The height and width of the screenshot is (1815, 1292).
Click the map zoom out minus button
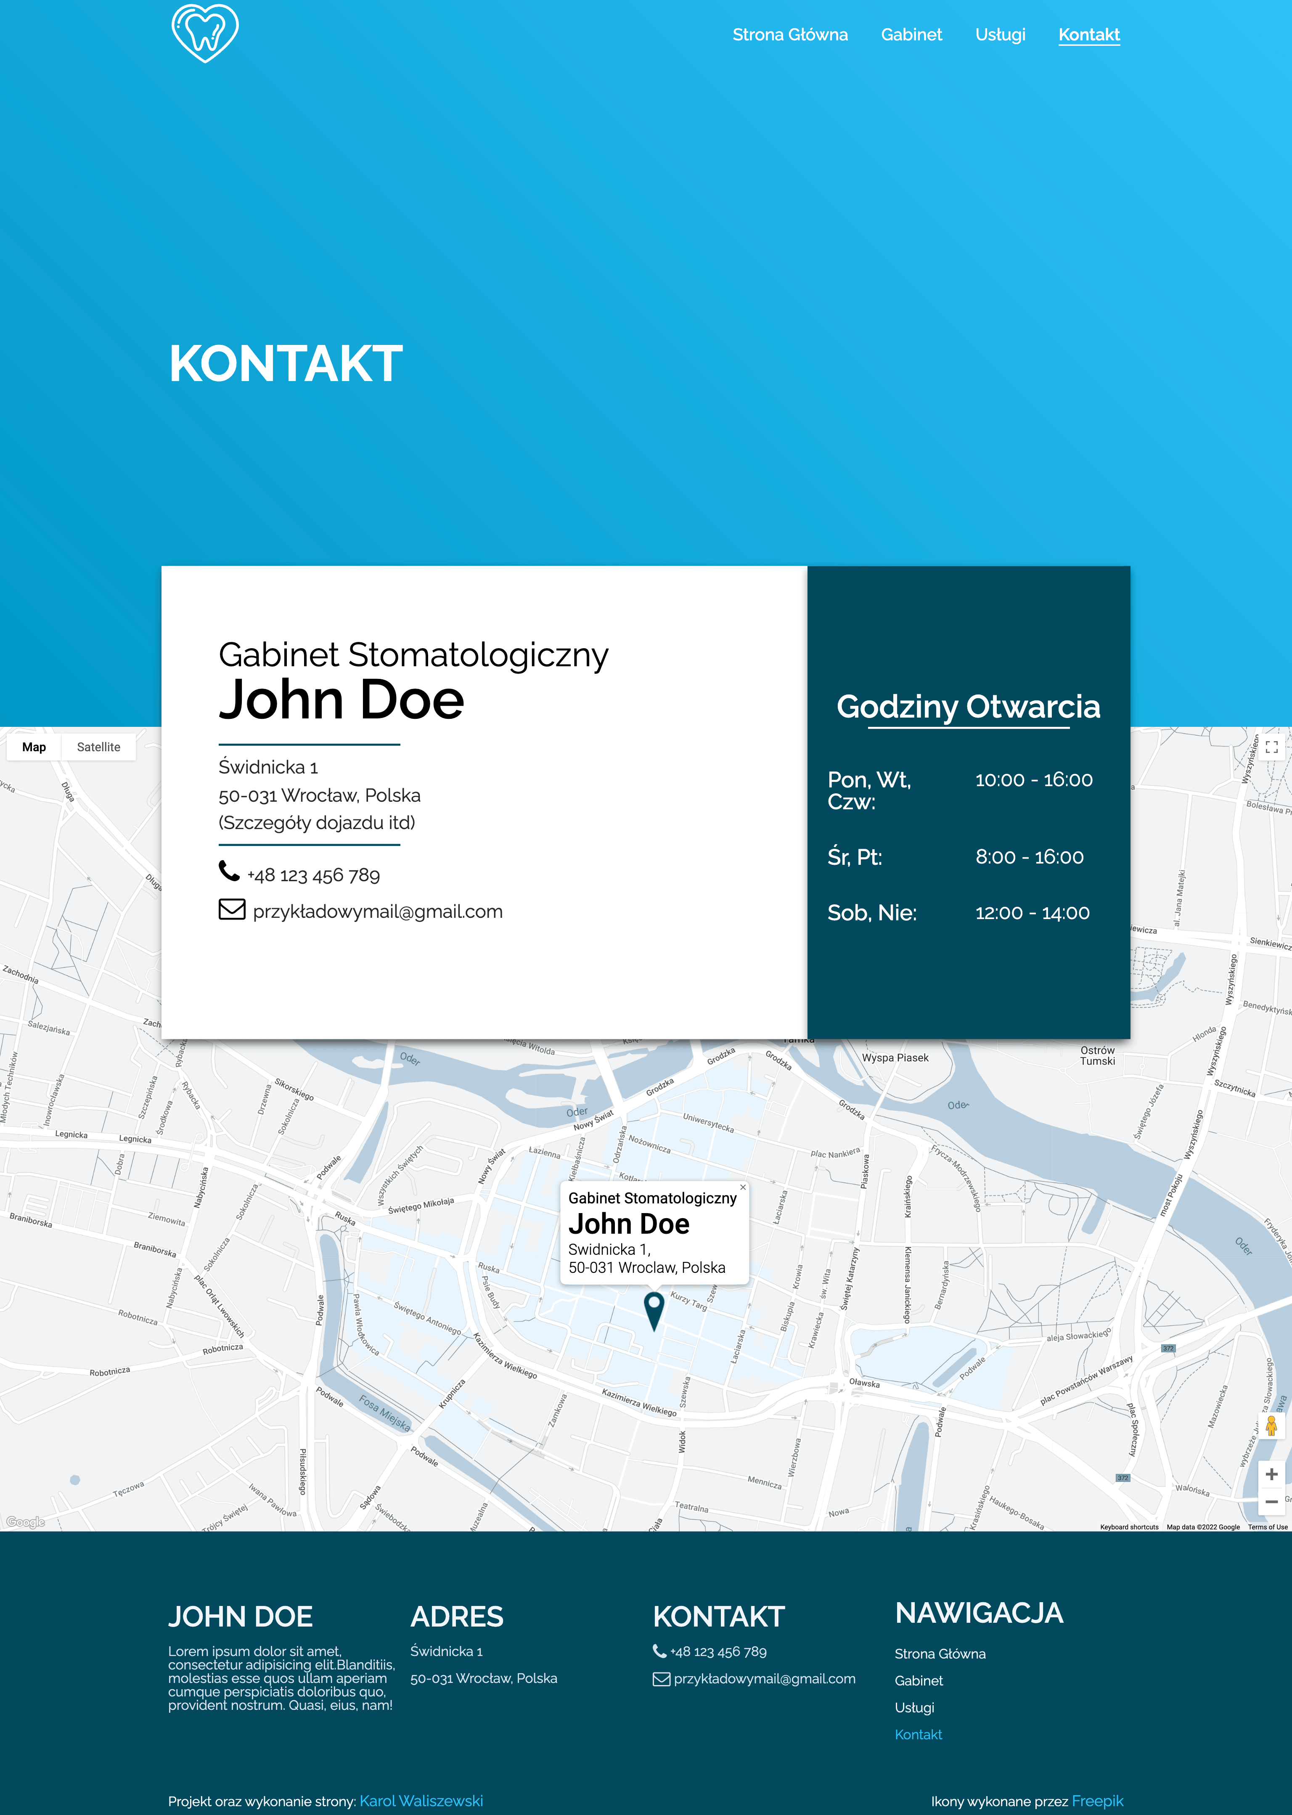[x=1271, y=1502]
